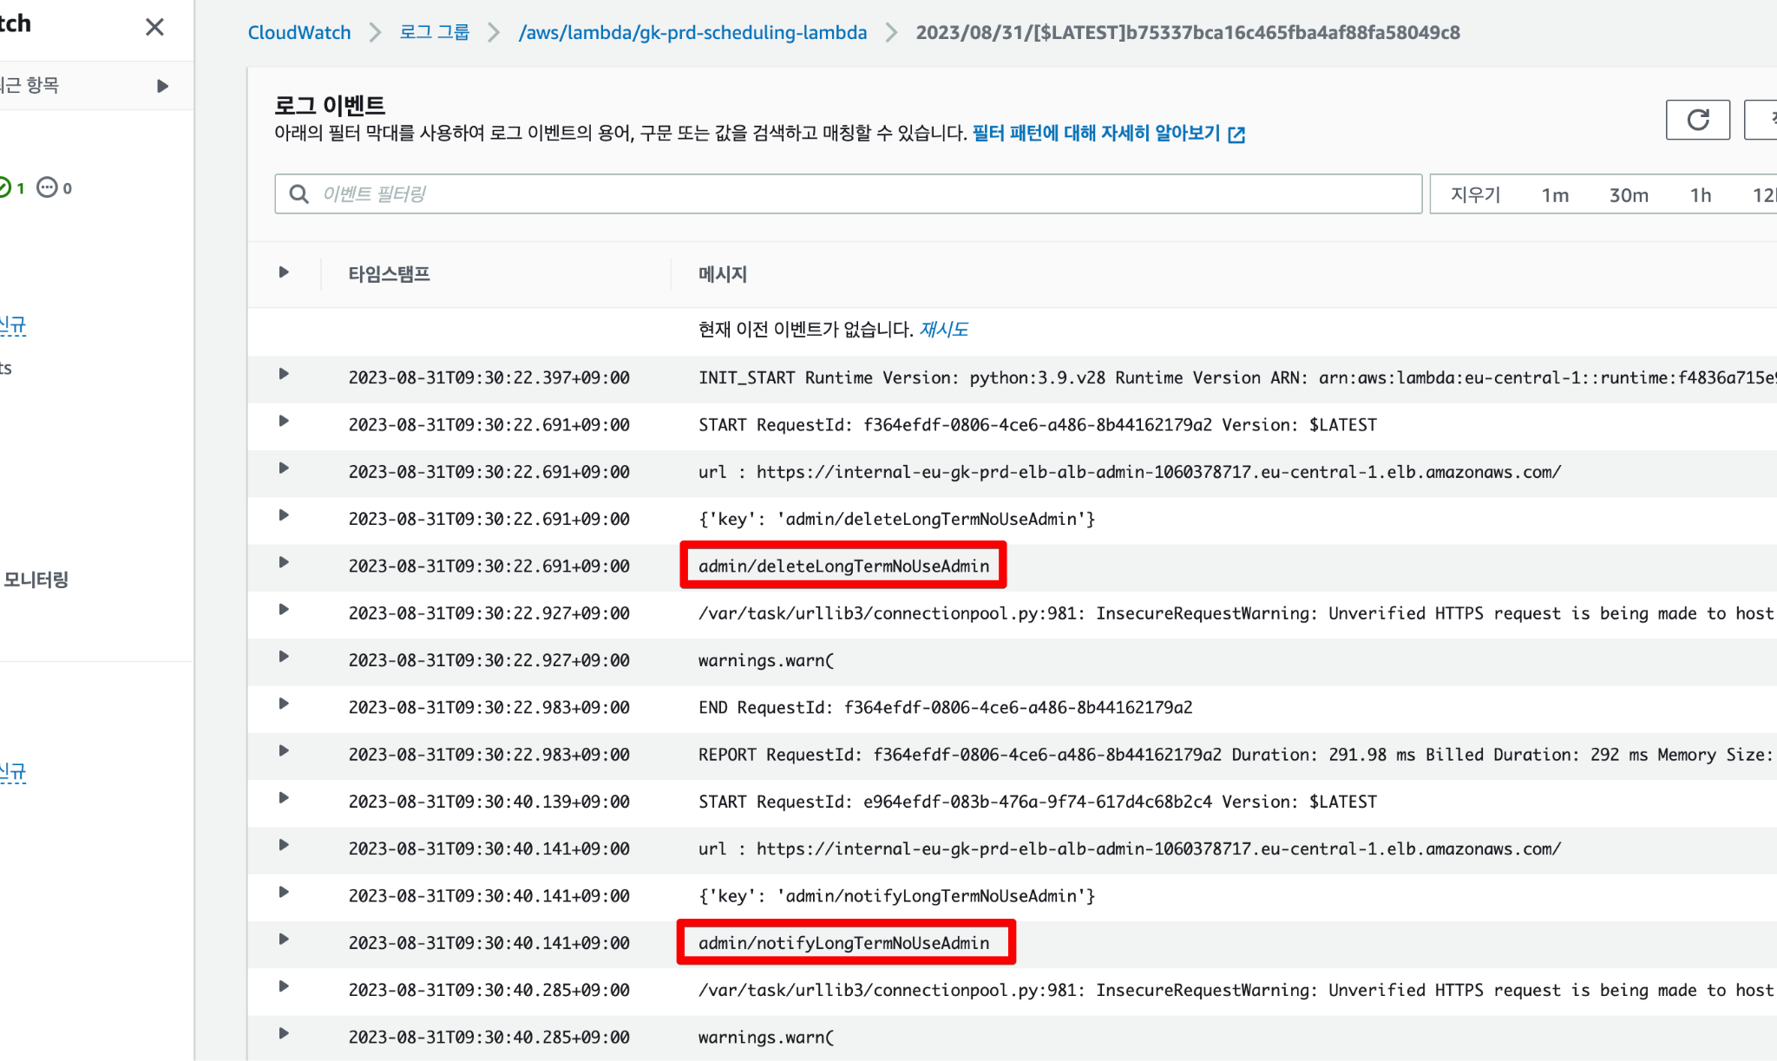Click the 지우기 clear time filter button
This screenshot has height=1061, width=1777.
[1476, 194]
